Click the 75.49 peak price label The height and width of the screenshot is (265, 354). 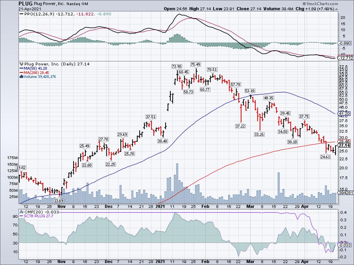pos(195,64)
